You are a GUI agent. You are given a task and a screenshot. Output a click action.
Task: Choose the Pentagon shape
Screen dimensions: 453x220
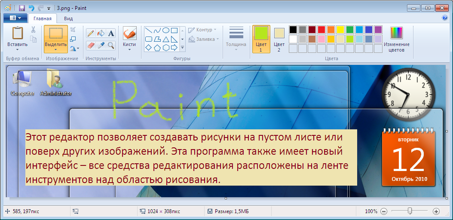tap(157, 48)
